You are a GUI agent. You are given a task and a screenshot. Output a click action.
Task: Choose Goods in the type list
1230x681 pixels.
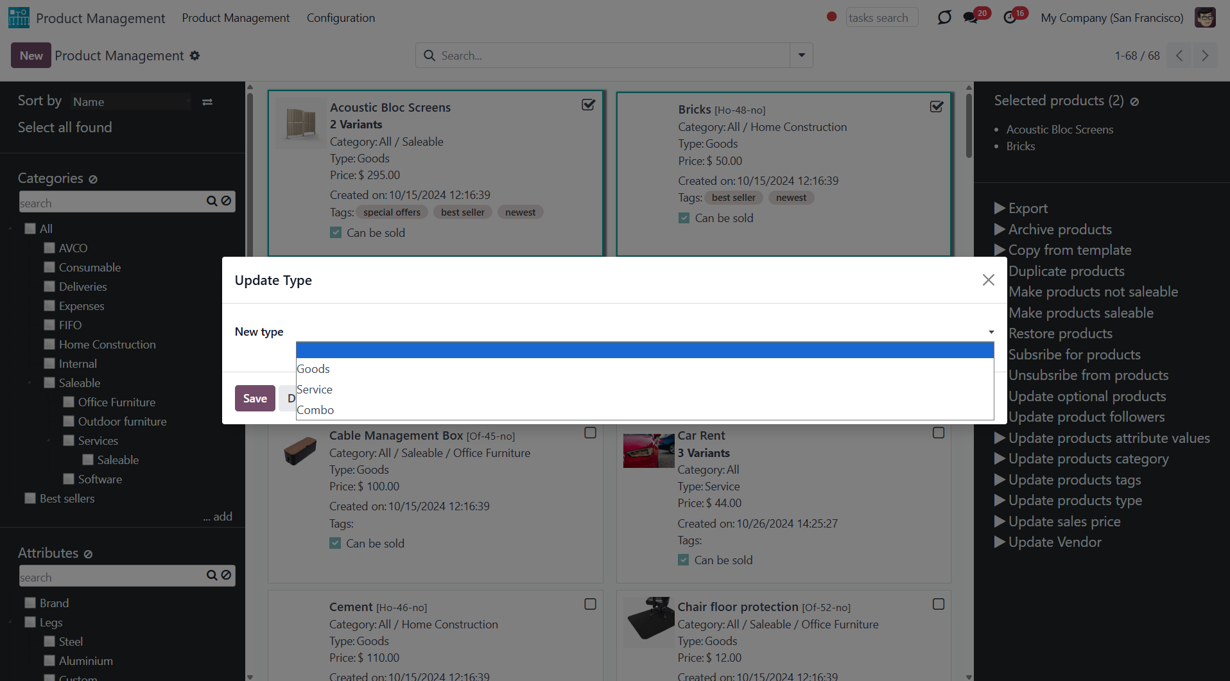click(645, 369)
